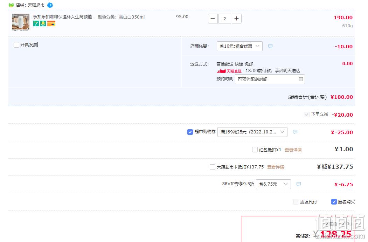
Task: Toggle the 朋友代付 checkbox
Action: click(x=296, y=202)
